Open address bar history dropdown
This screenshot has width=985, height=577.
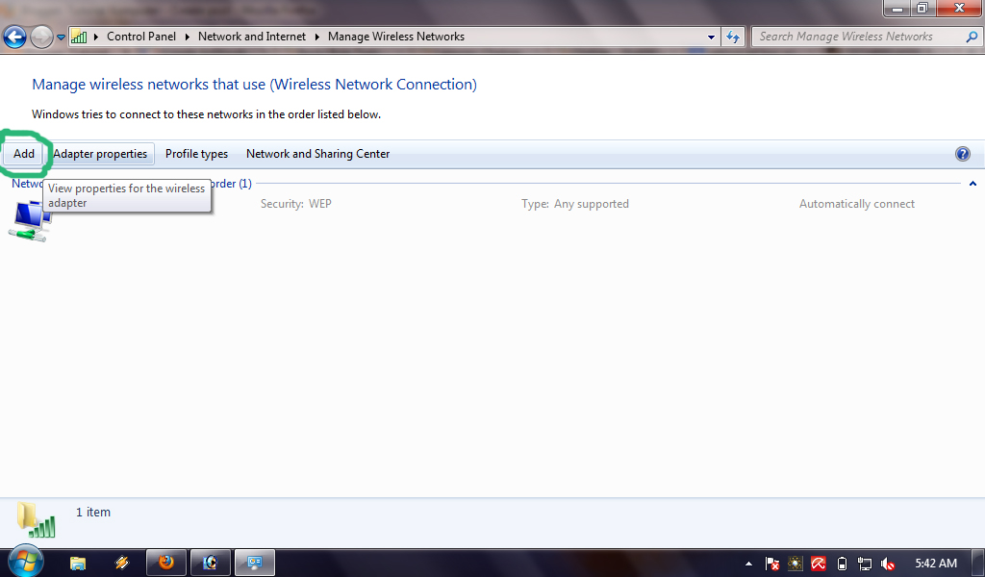(x=711, y=38)
